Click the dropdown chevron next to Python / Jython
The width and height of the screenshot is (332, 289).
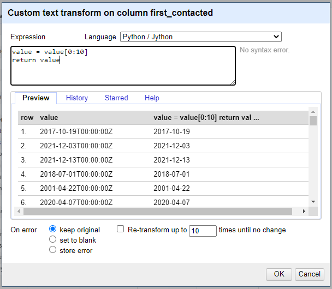[x=276, y=37]
